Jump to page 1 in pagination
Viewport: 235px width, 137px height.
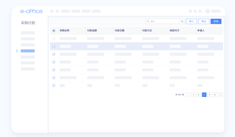pyautogui.click(x=193, y=95)
